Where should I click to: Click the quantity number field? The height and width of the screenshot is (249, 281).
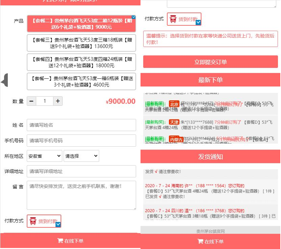[45, 101]
